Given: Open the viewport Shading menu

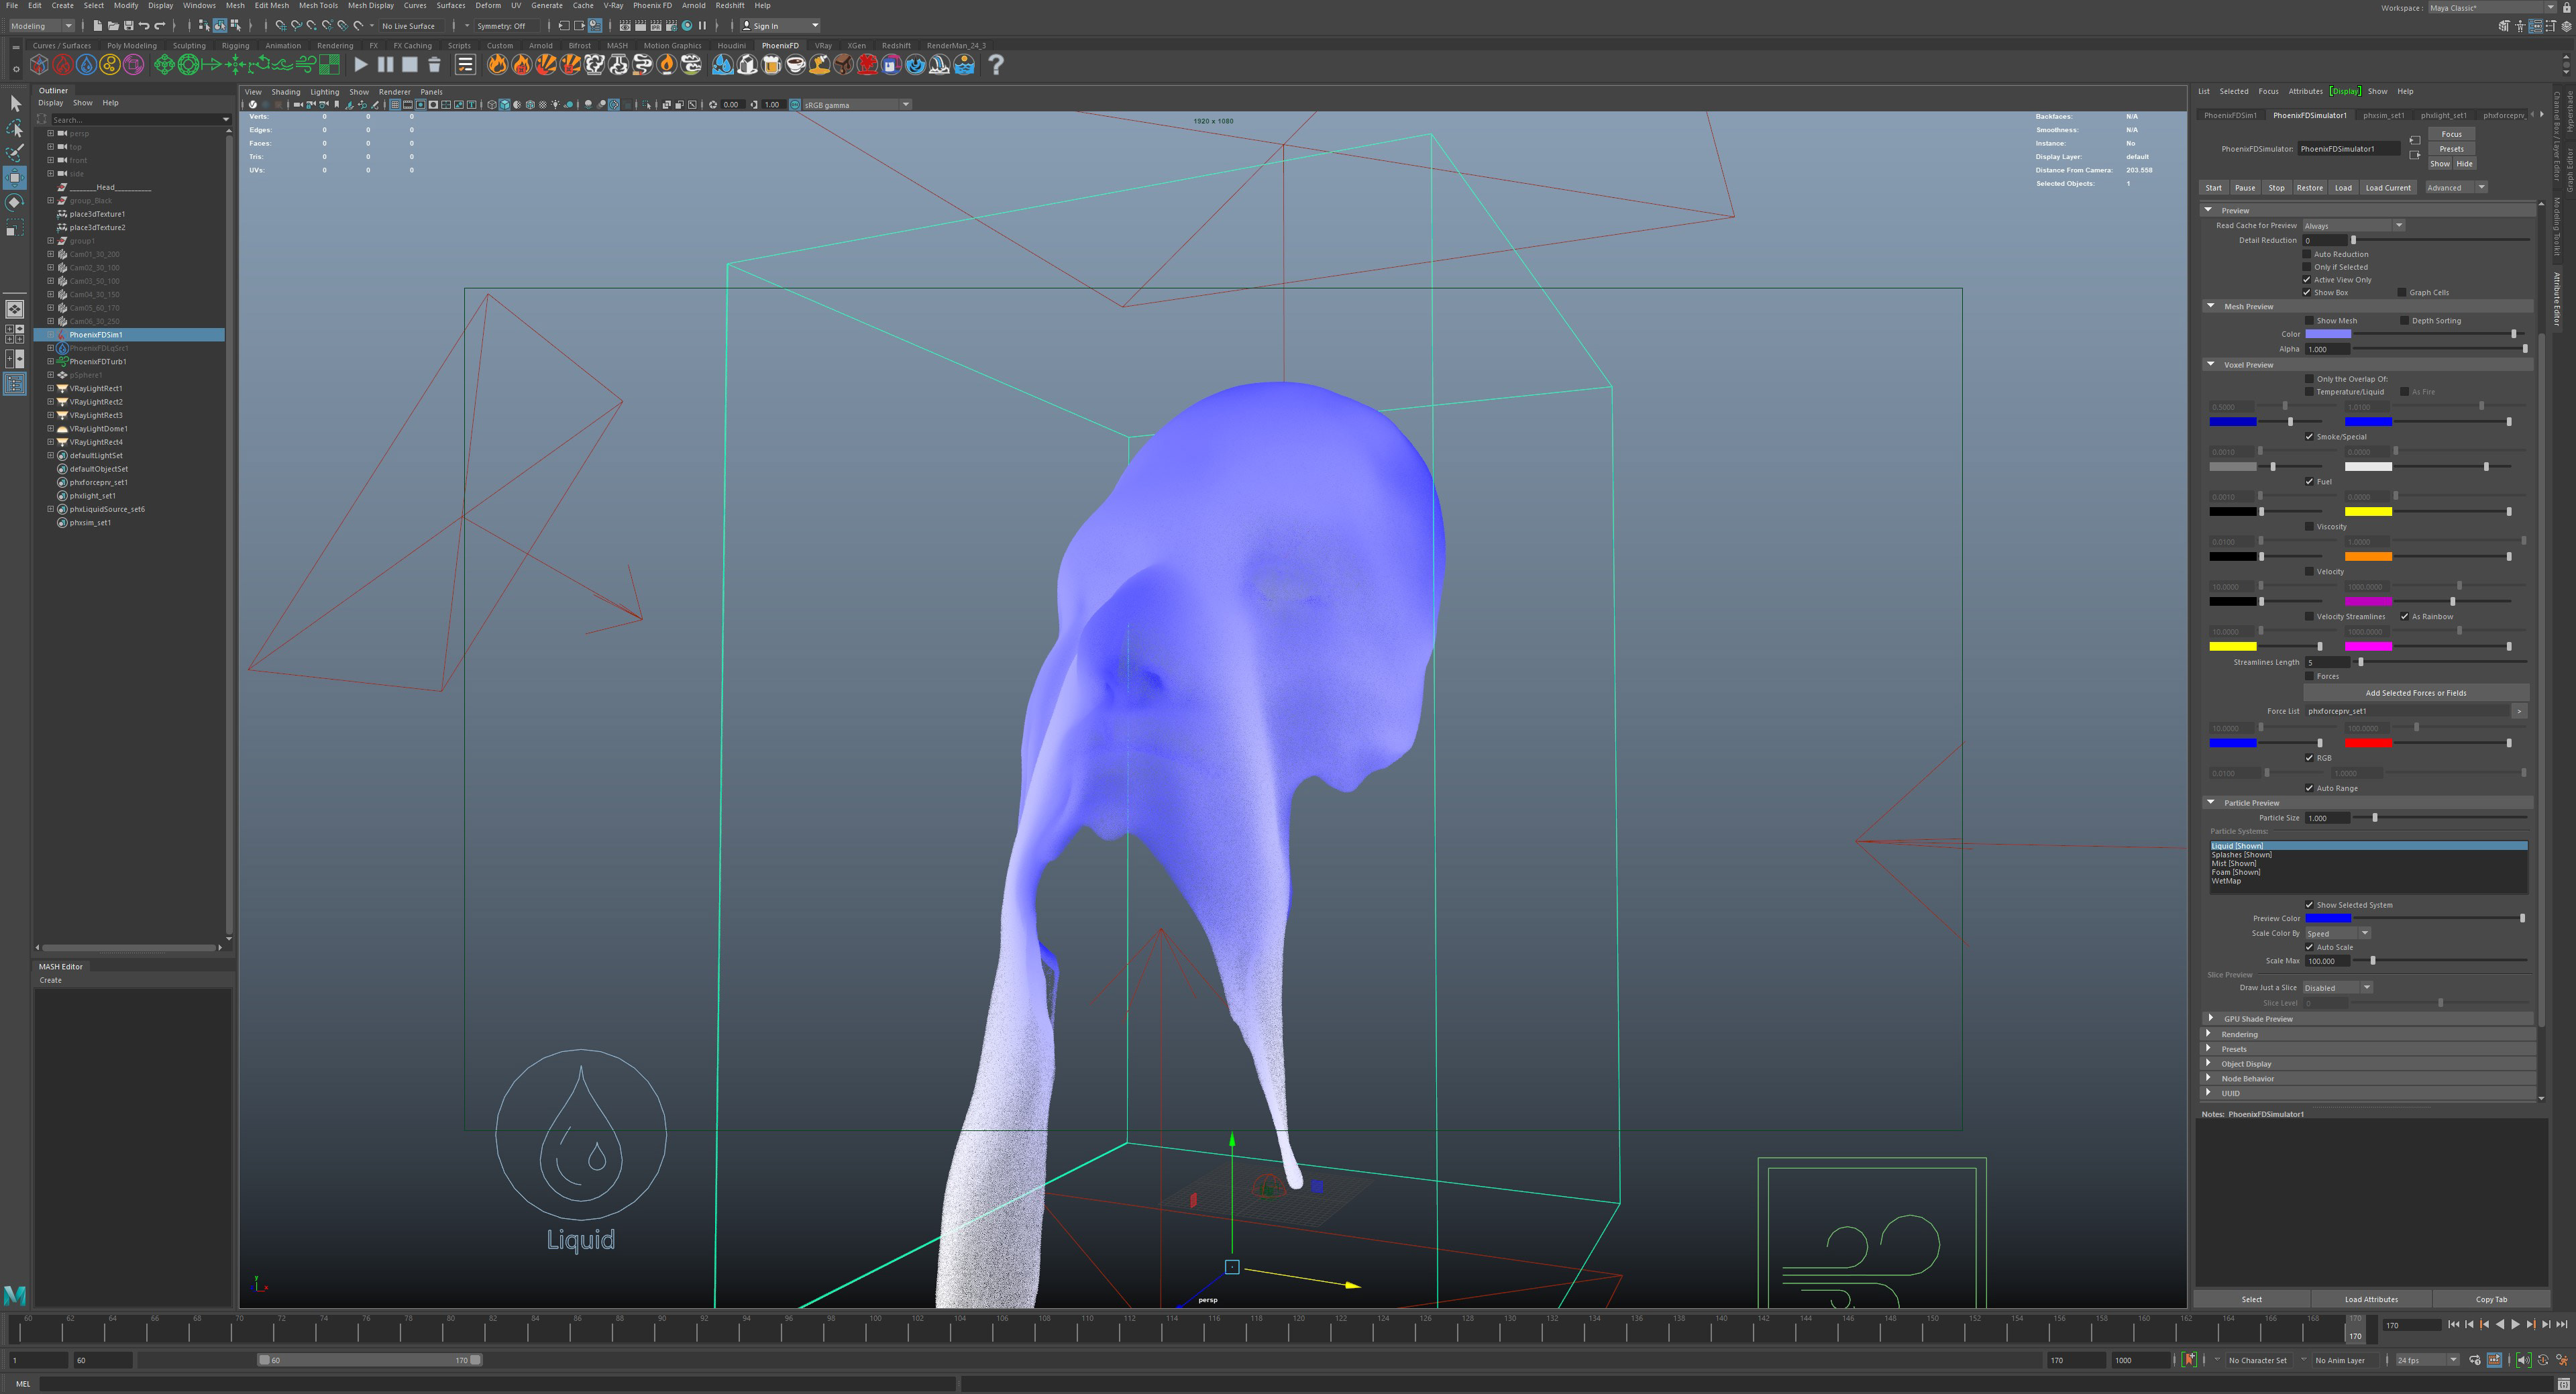Looking at the screenshot, I should 286,92.
